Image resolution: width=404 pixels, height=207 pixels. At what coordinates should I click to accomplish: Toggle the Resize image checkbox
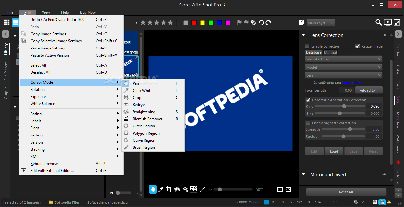point(358,46)
